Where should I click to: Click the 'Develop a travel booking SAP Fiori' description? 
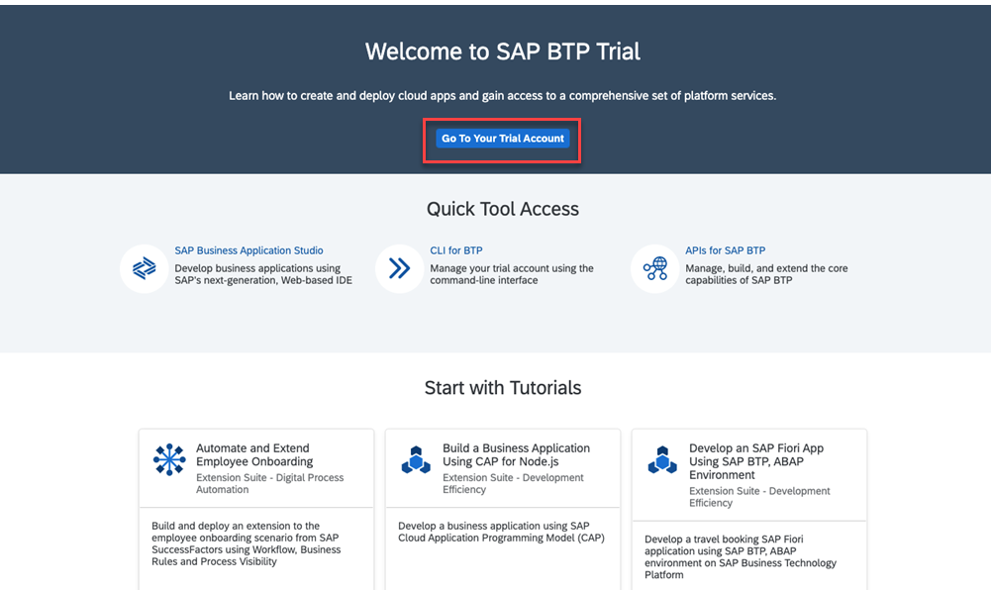pyautogui.click(x=741, y=556)
